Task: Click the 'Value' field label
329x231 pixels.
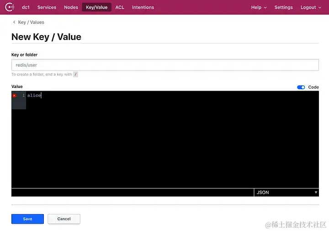Action: 17,87
